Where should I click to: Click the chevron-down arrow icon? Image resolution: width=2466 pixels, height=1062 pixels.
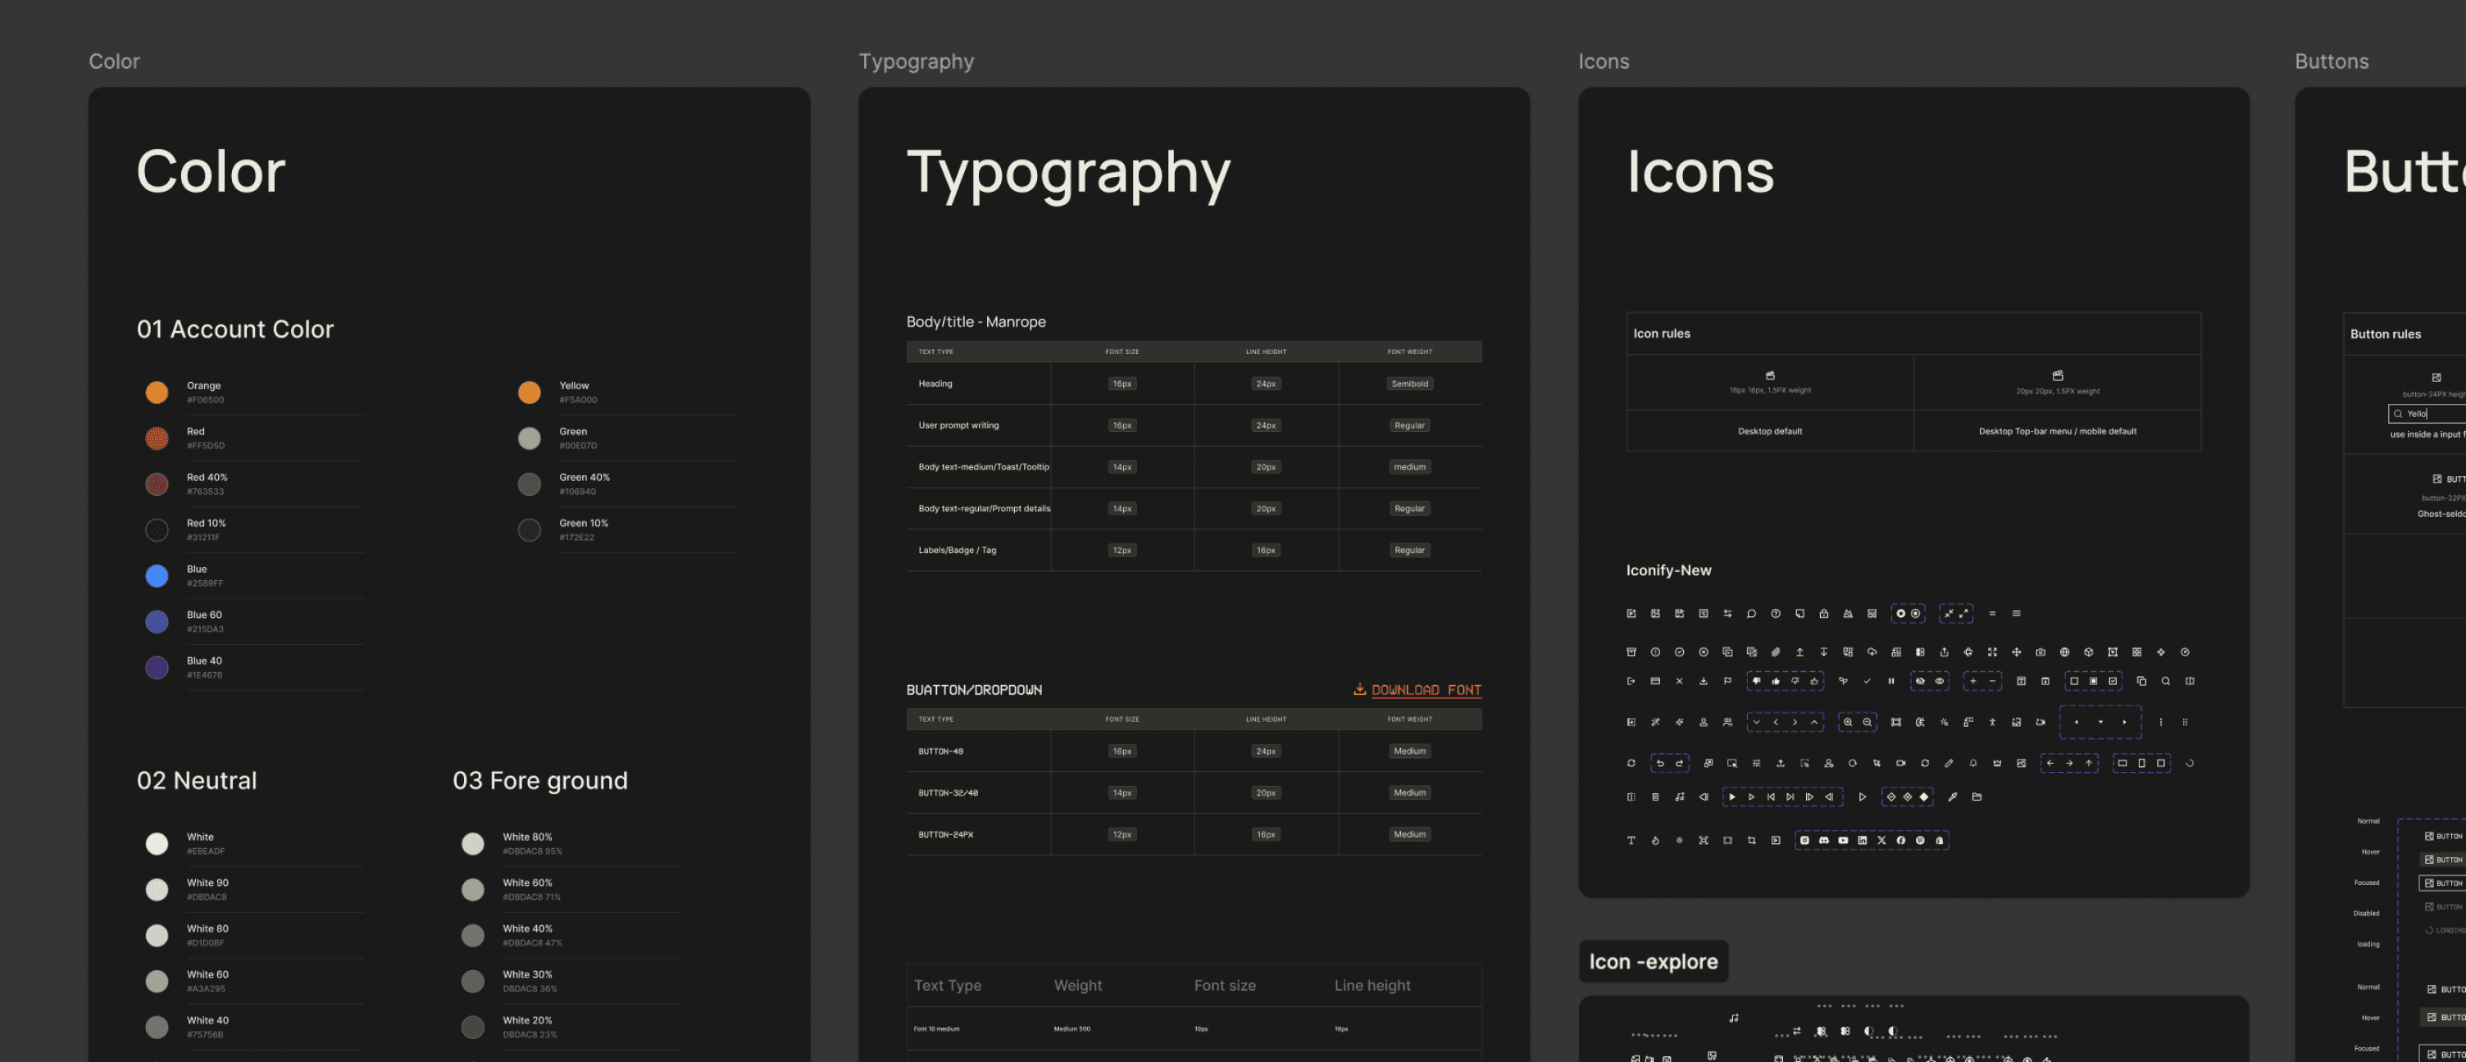pos(1757,724)
